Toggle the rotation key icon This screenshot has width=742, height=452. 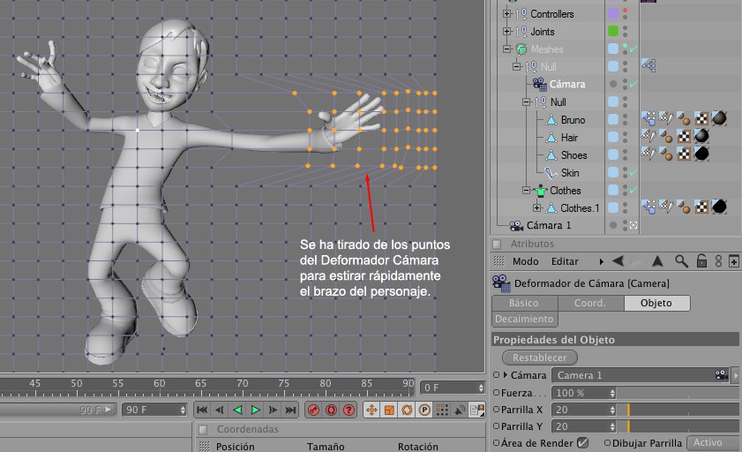pos(407,410)
